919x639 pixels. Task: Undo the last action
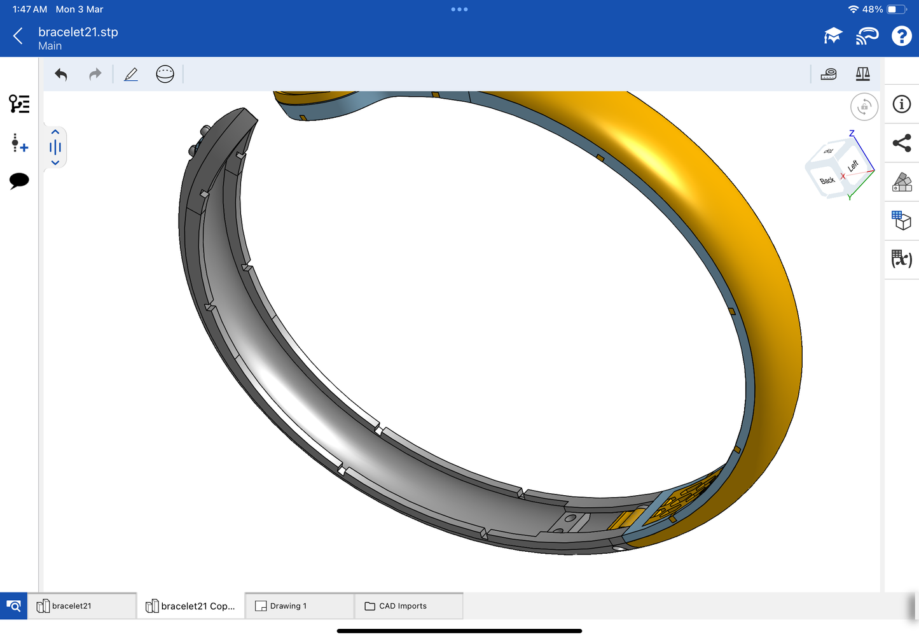tap(61, 74)
